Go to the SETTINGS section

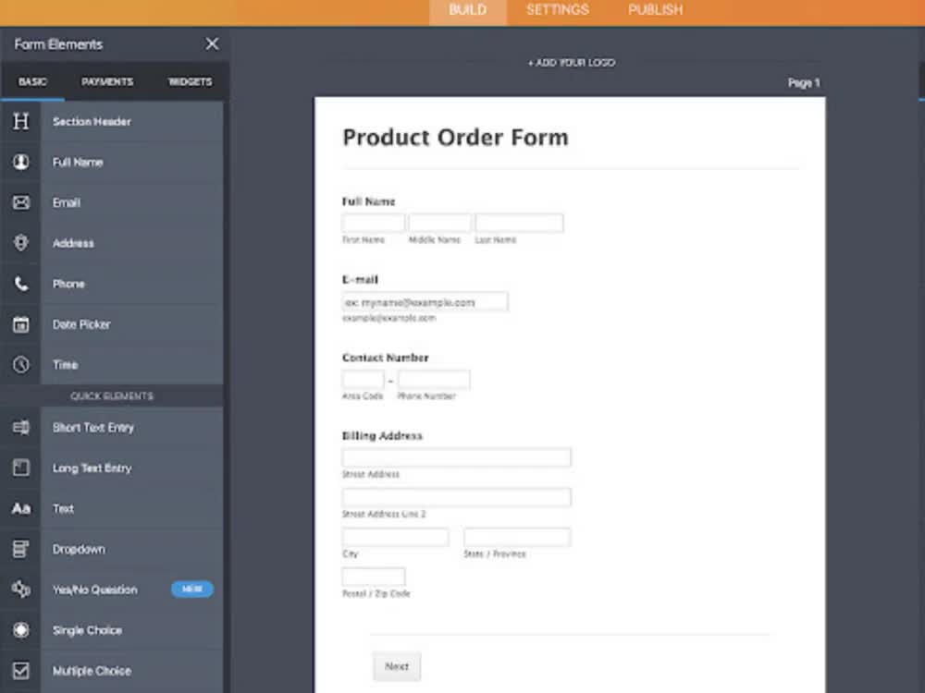click(x=557, y=10)
